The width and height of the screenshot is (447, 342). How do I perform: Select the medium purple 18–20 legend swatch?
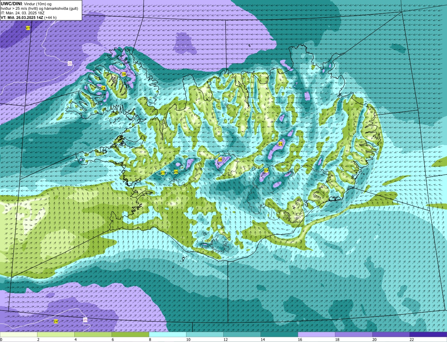(x=354, y=335)
